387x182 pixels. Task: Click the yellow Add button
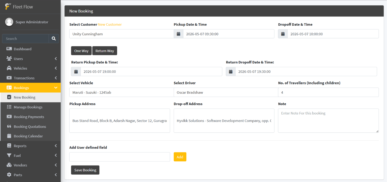coord(180,157)
